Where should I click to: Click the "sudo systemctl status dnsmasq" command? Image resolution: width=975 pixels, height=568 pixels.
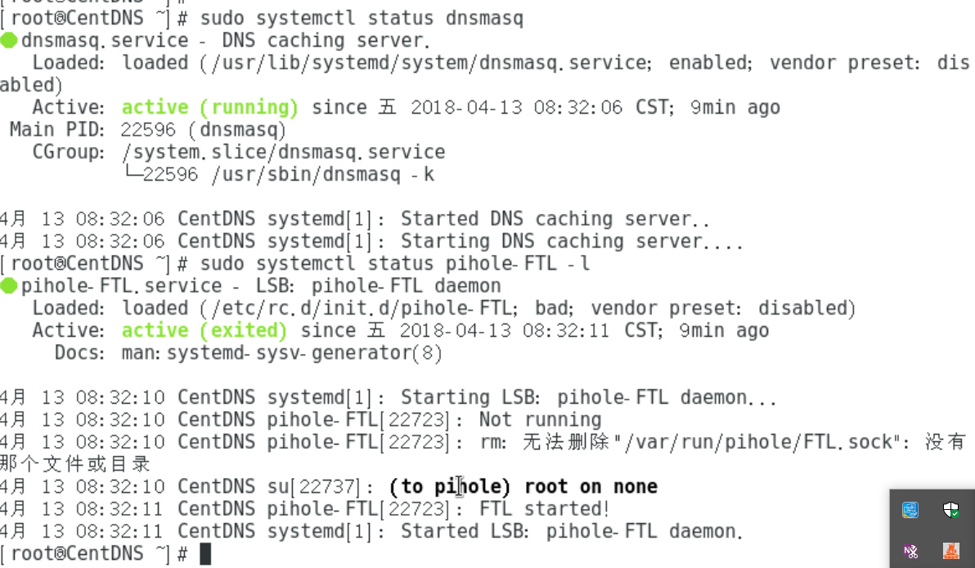(362, 18)
